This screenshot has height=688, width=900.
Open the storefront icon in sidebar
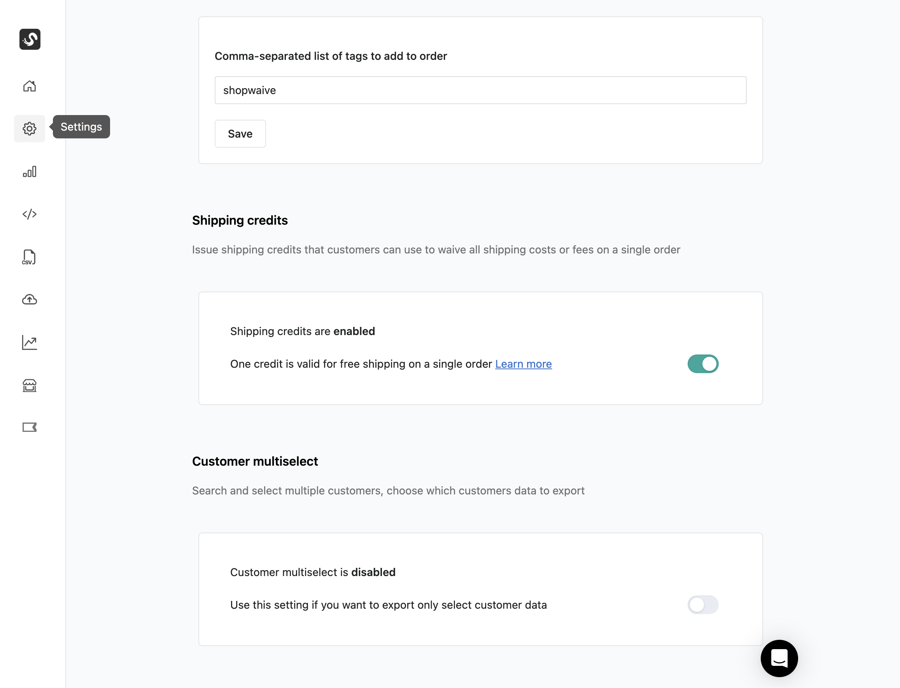coord(30,385)
